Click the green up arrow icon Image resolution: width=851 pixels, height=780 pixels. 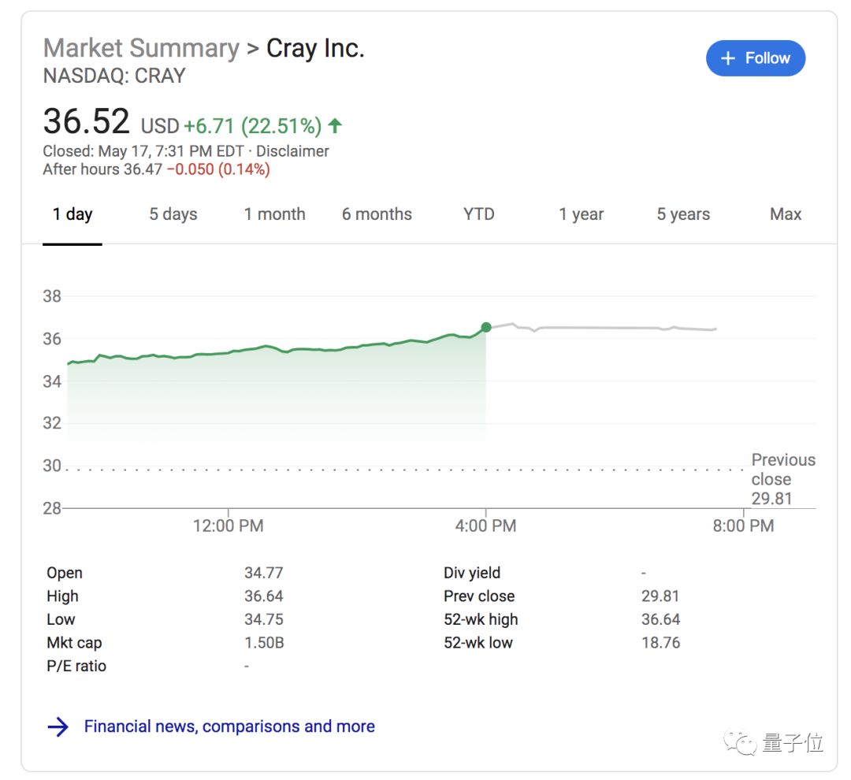(x=336, y=126)
